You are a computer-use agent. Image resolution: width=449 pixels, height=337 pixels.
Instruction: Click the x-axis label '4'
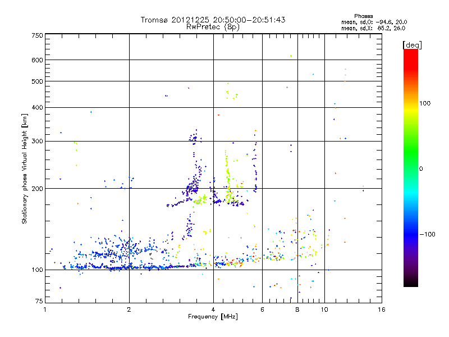coord(213,309)
